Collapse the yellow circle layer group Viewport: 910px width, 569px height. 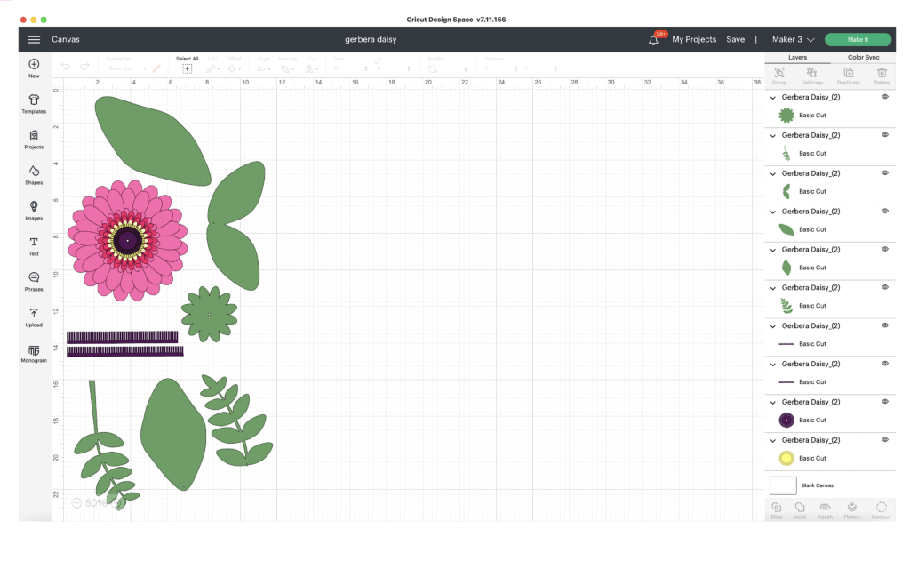[x=772, y=441]
